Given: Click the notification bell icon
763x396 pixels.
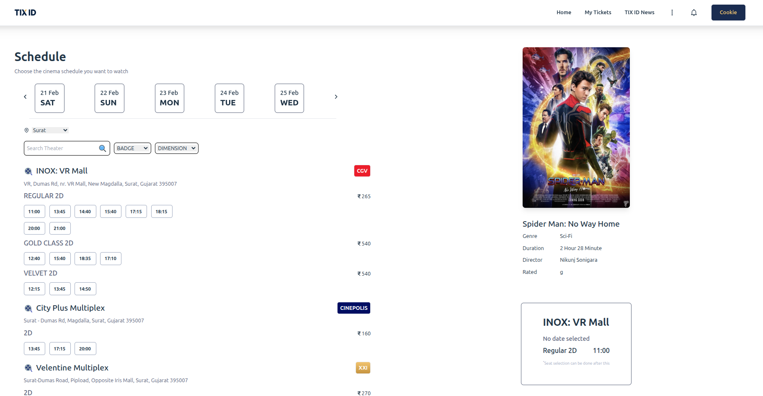Looking at the screenshot, I should pos(693,13).
